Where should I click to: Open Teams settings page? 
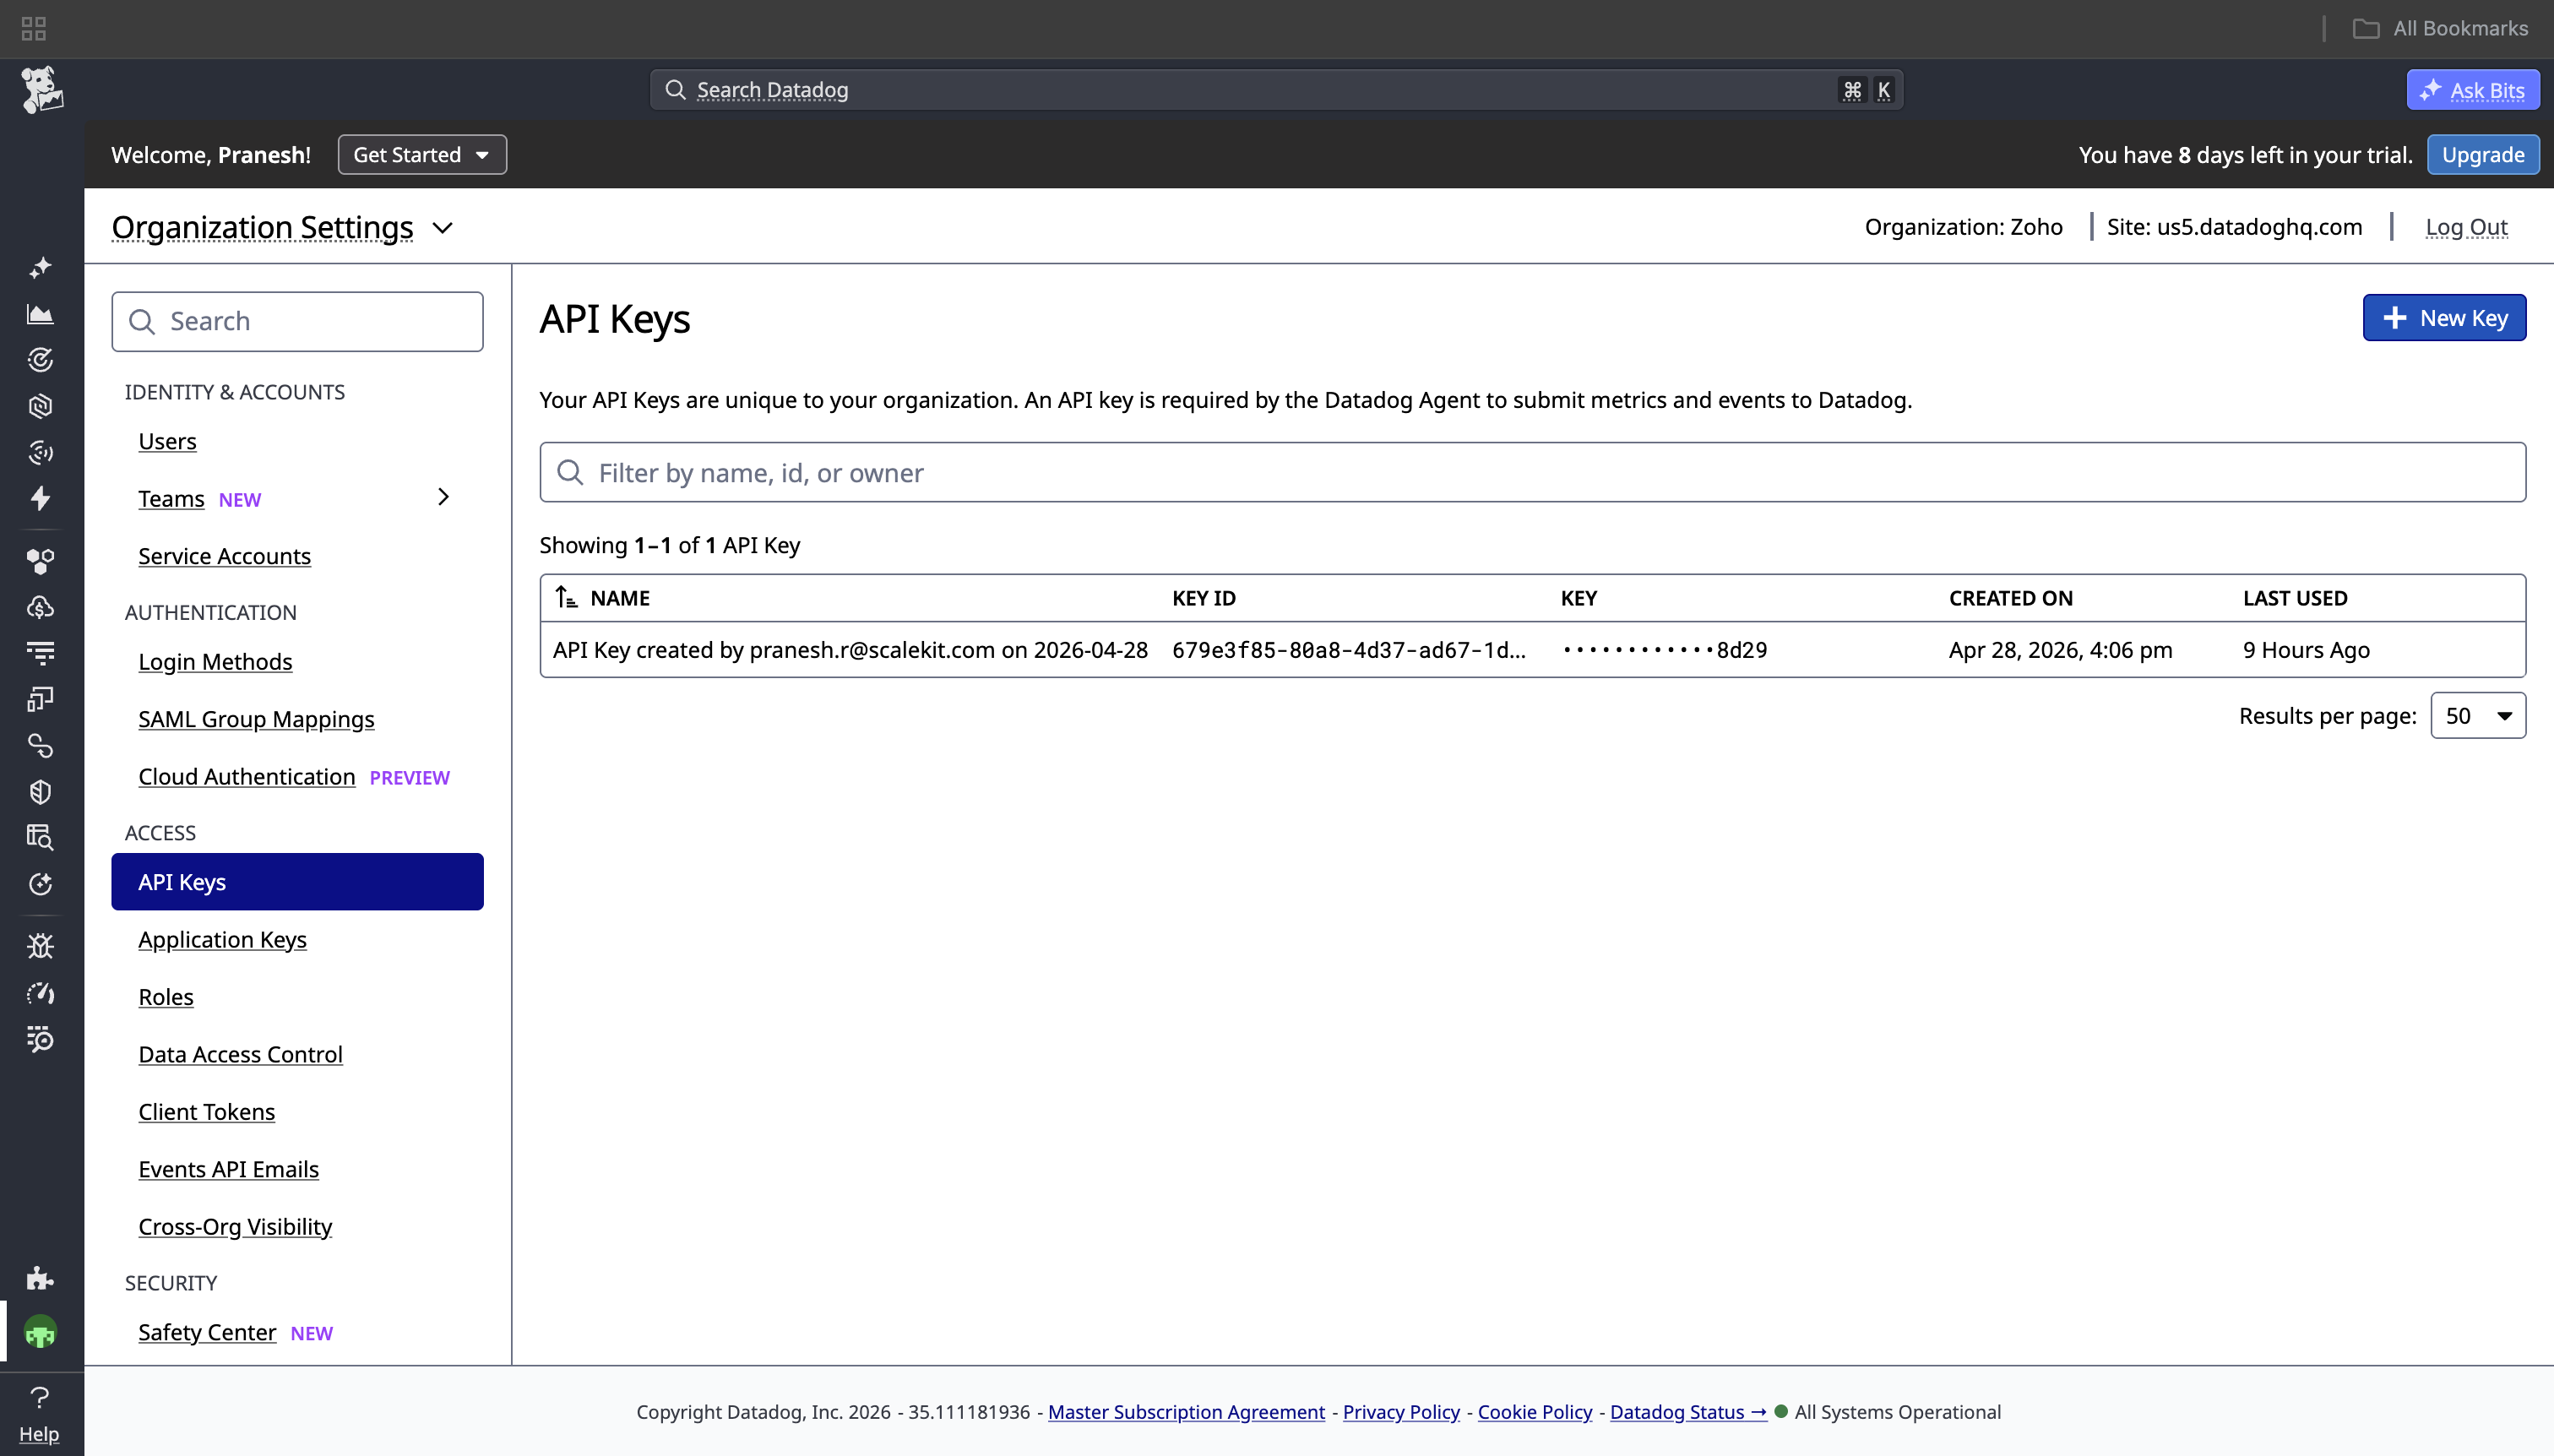click(x=171, y=498)
